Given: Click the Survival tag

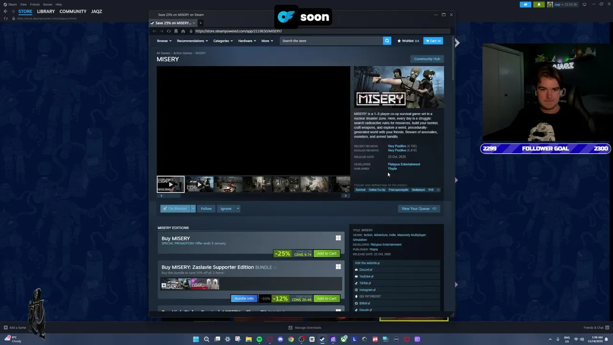Looking at the screenshot, I should [360, 190].
